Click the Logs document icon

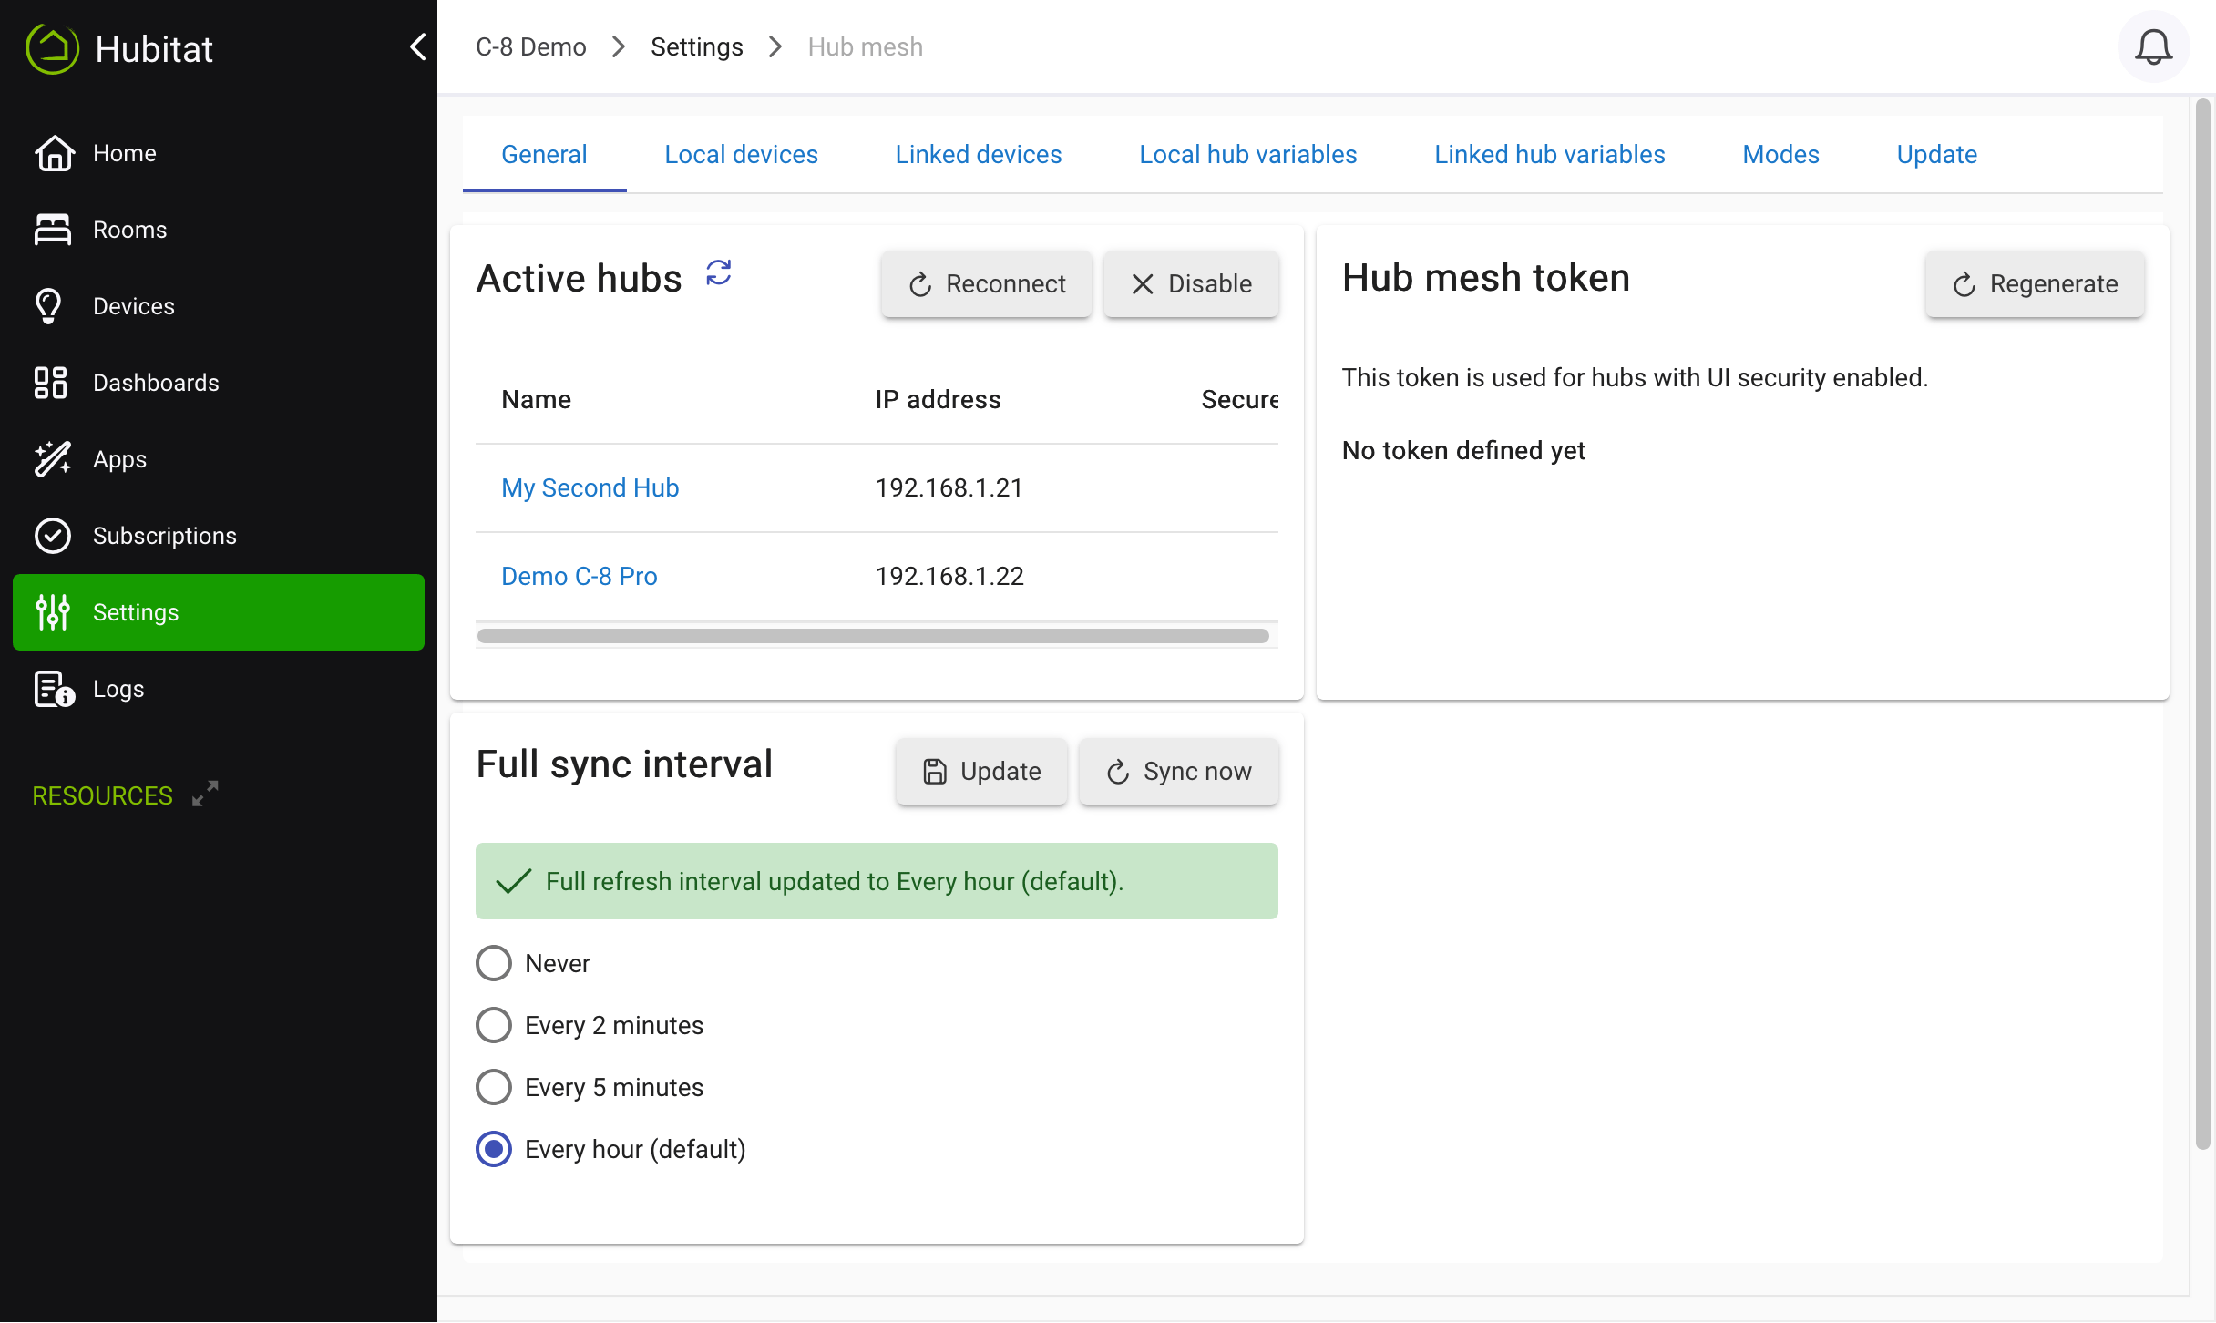click(54, 689)
